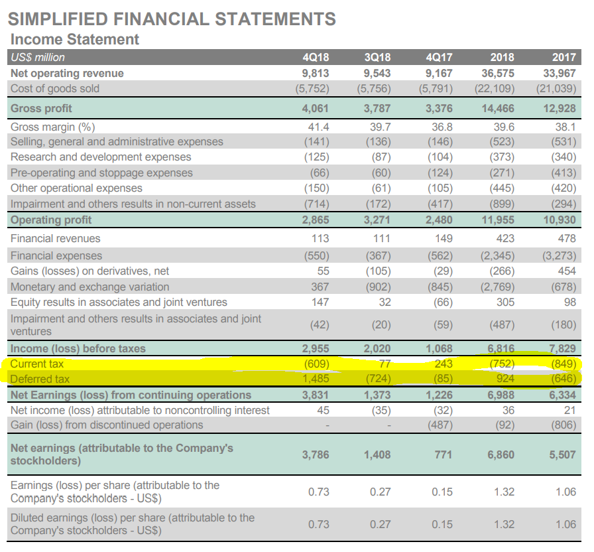Select net earnings to stockholders value 3,786

[316, 454]
